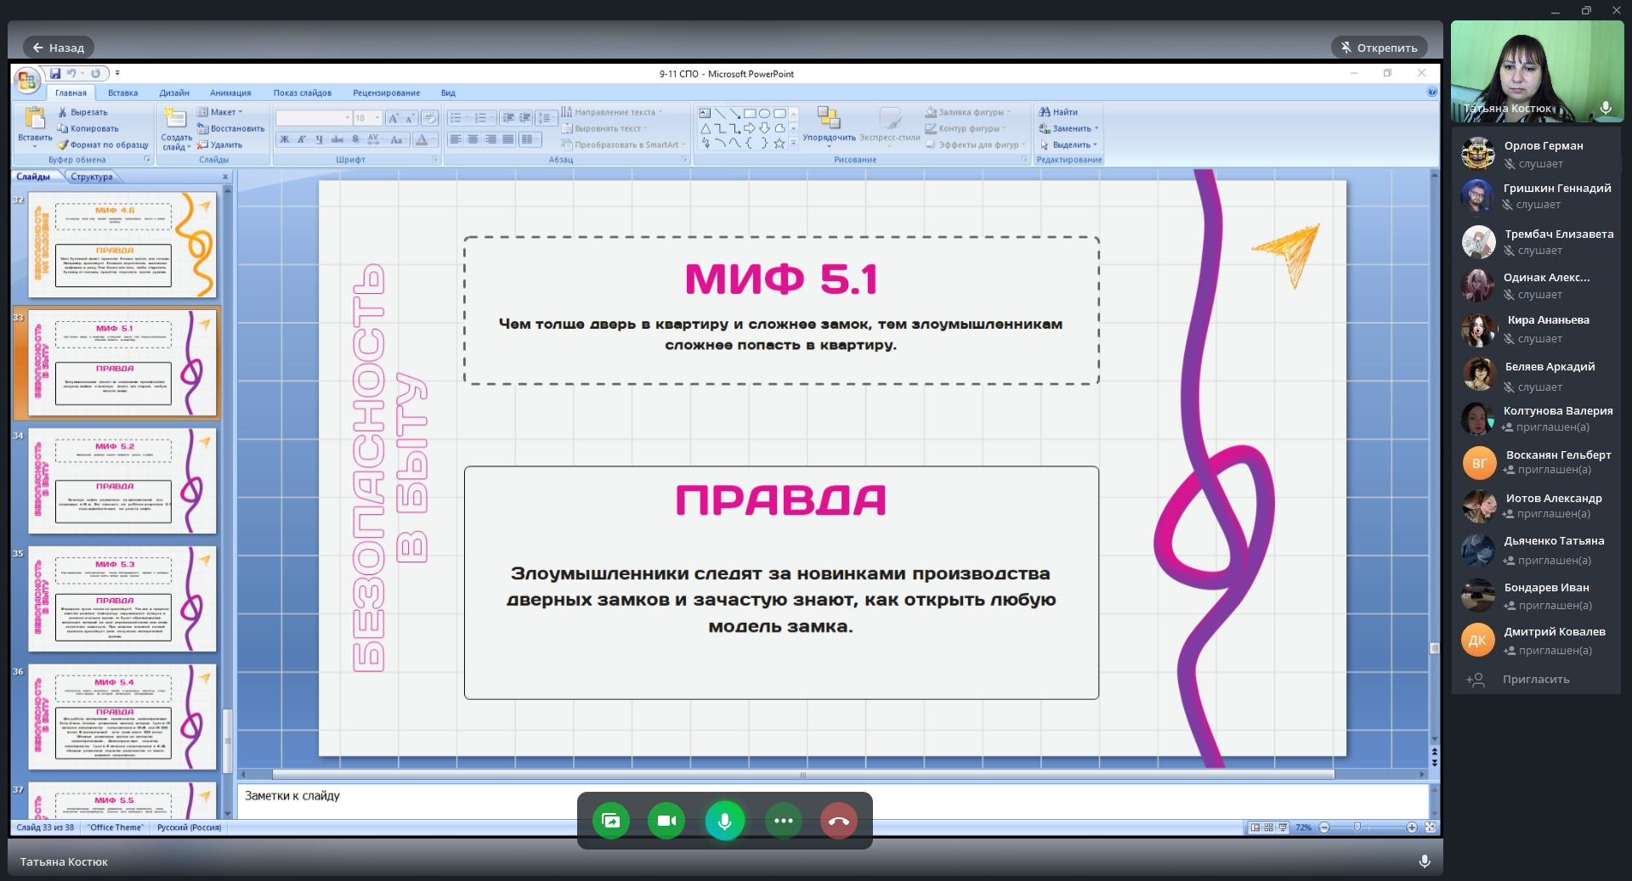
Task: Toggle text shadow S formatting
Action: pos(355,139)
